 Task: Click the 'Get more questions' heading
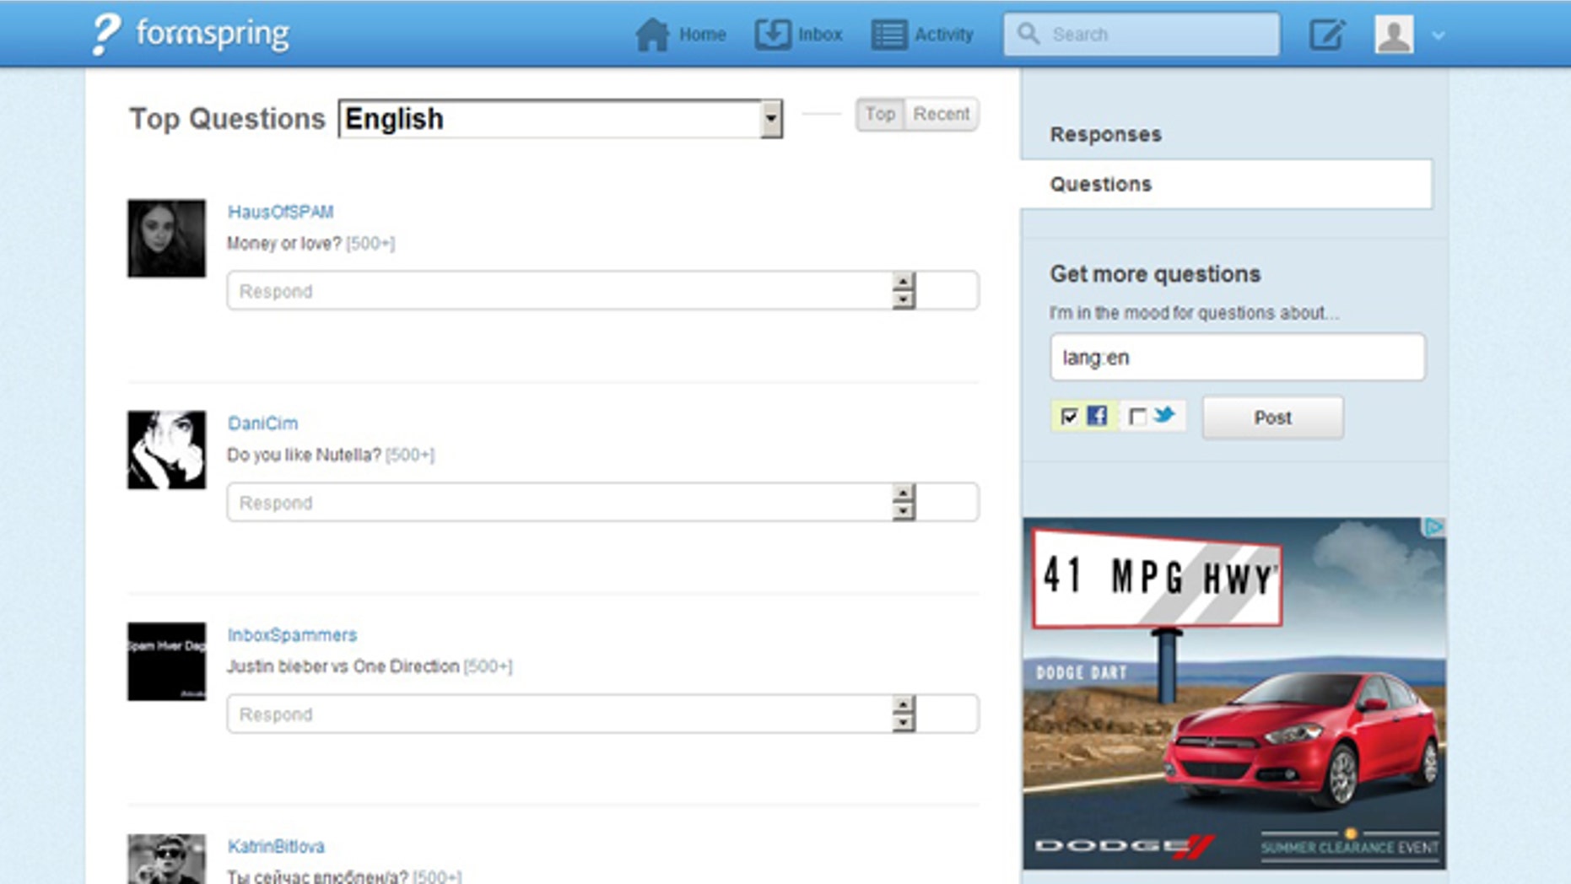(1155, 274)
